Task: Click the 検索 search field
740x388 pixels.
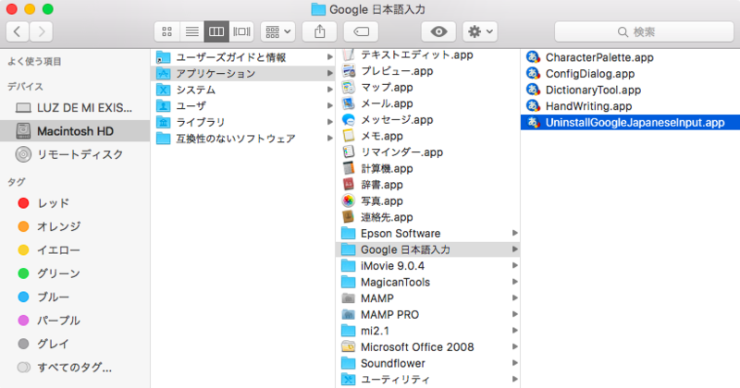Action: click(x=644, y=31)
